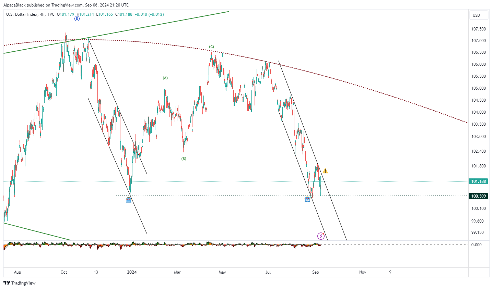493x289 pixels.
Task: Click the high value H101.214 in header
Action: (85, 14)
